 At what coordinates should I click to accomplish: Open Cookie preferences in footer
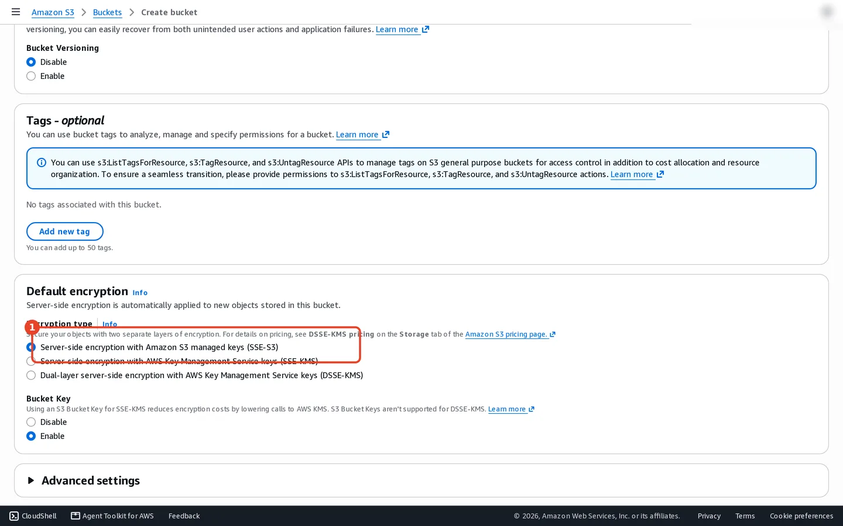click(x=801, y=516)
